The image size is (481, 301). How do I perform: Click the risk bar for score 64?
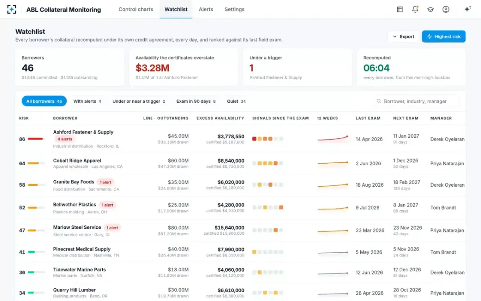(36, 163)
